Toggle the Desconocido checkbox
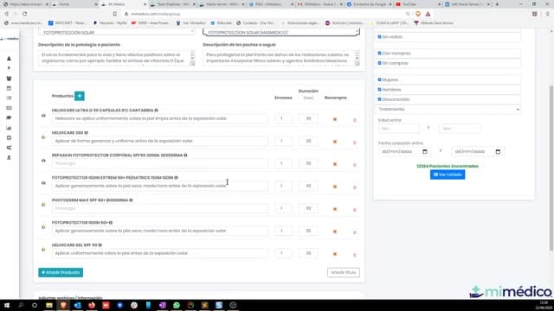Viewport: 554px width, 311px height. [379, 99]
